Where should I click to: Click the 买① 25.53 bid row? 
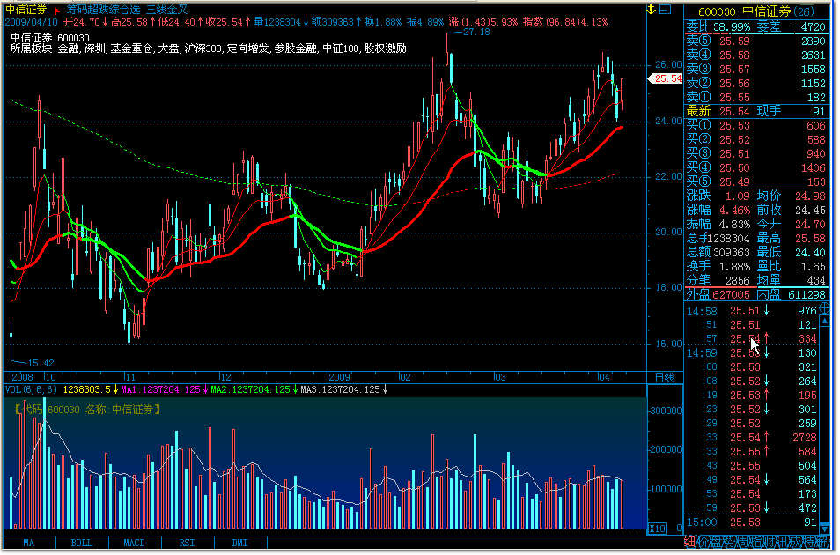pos(756,126)
